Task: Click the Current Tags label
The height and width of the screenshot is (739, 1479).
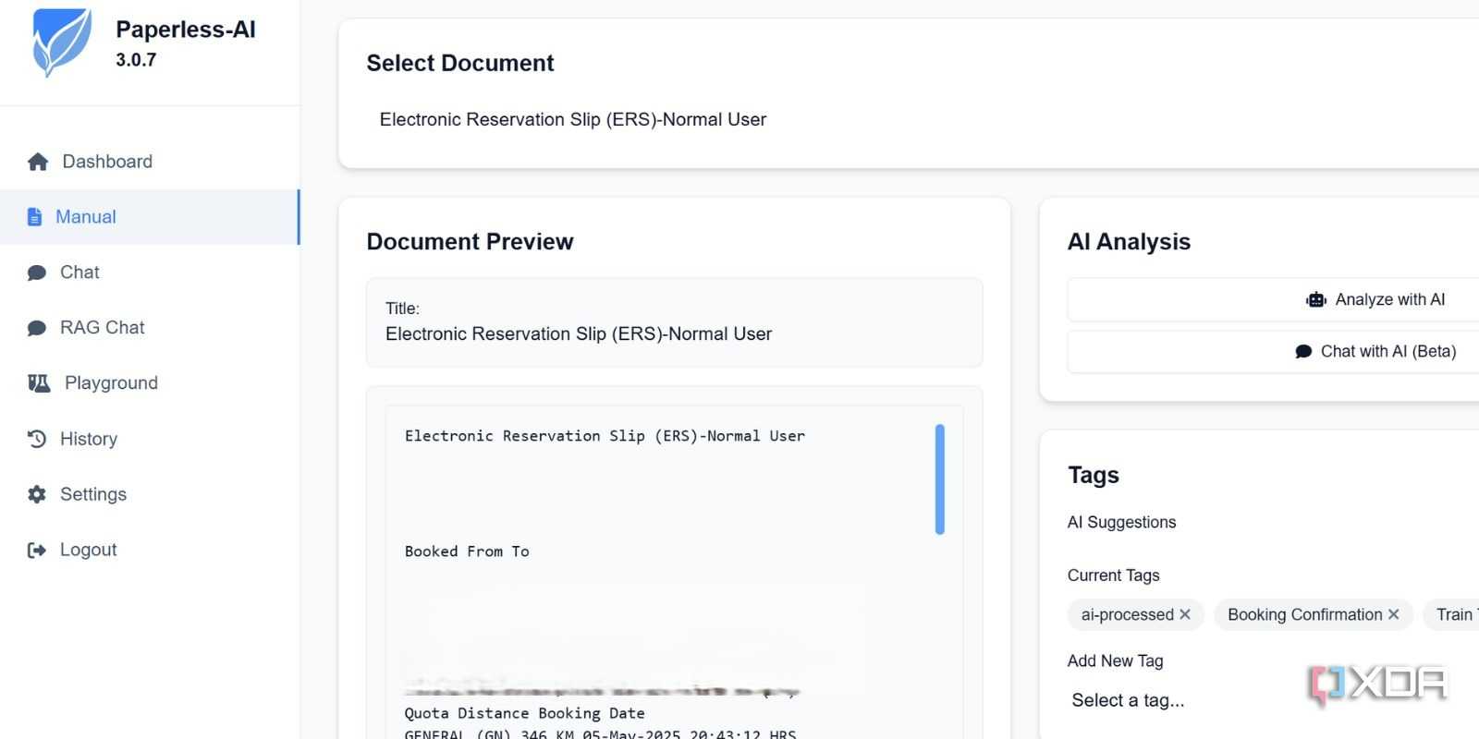Action: point(1113,575)
